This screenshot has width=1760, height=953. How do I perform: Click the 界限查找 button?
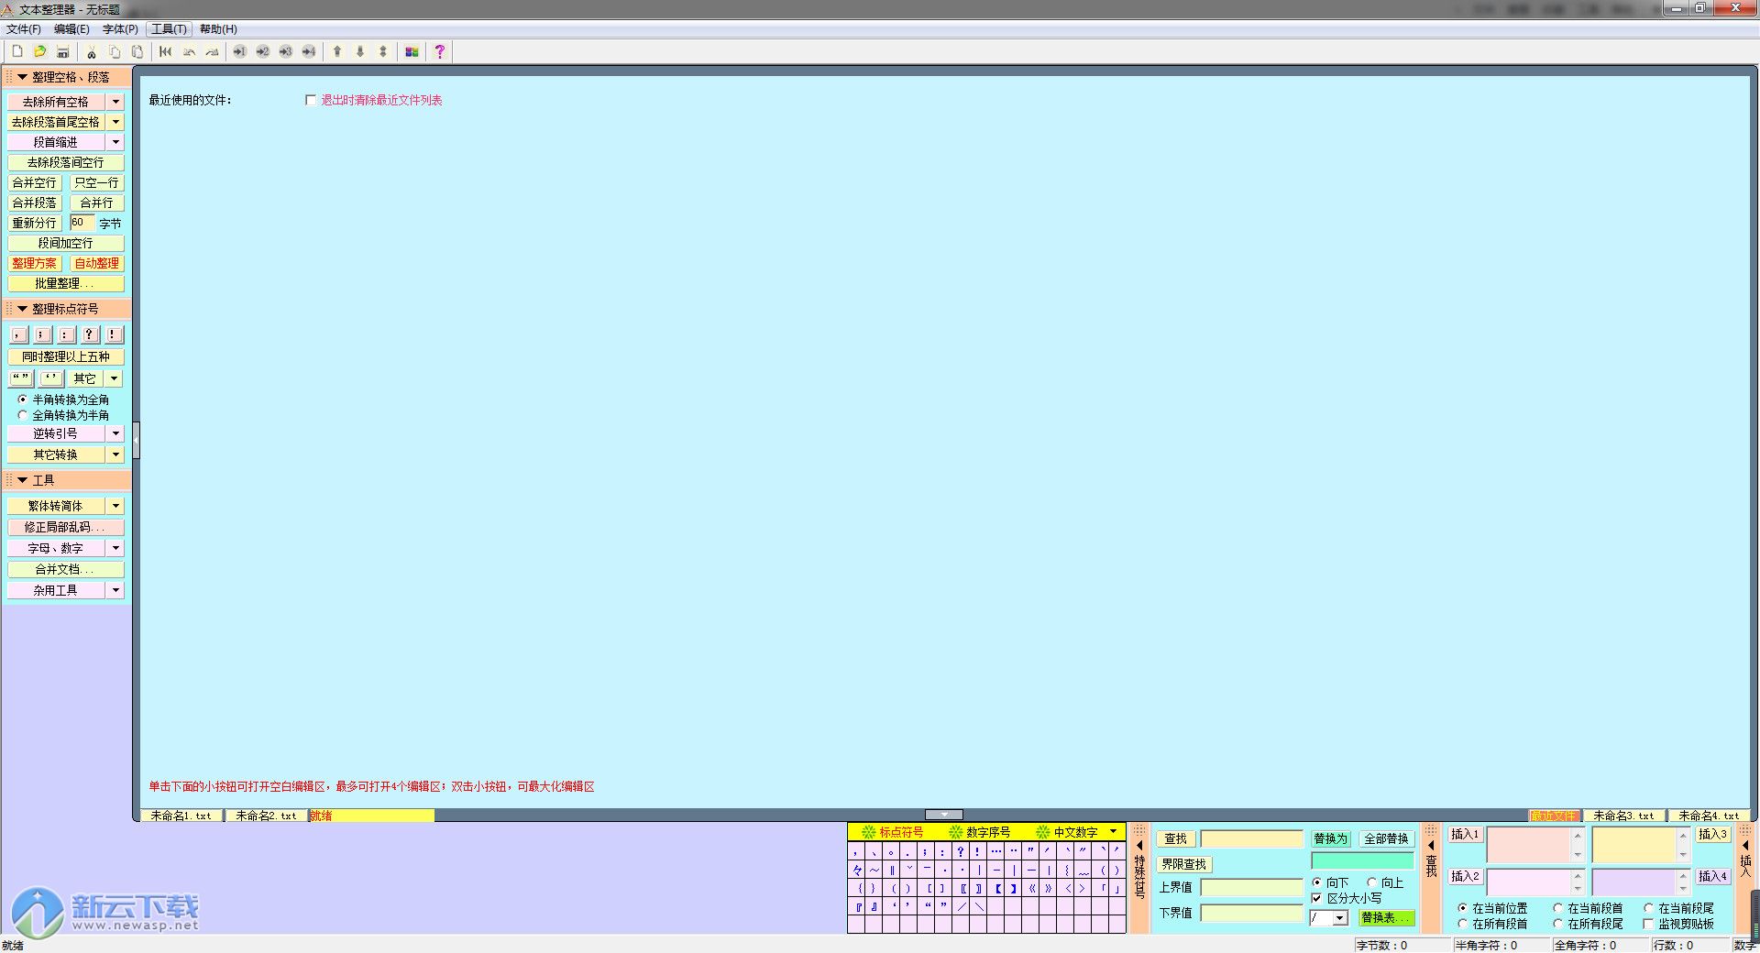coord(1183,864)
